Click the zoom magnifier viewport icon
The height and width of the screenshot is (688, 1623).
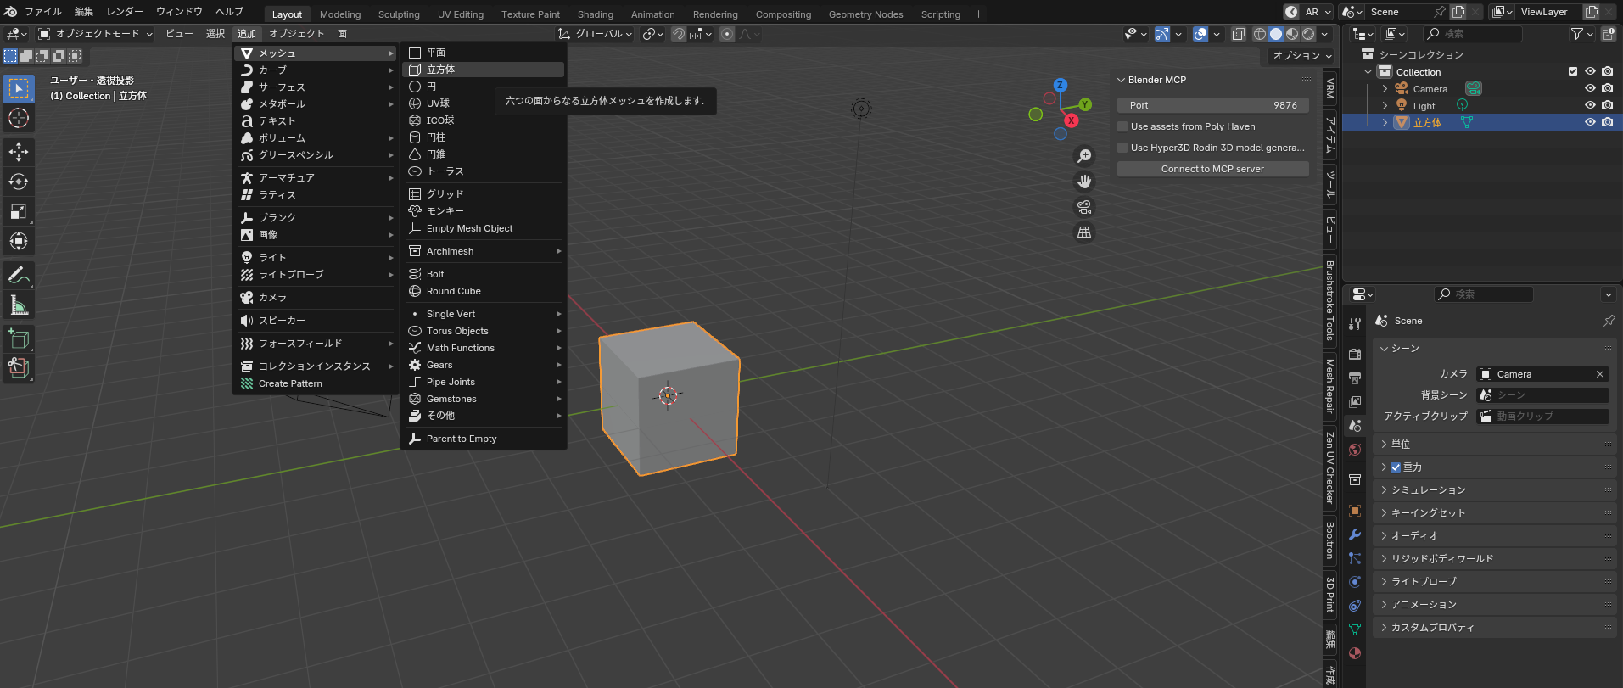[1084, 156]
